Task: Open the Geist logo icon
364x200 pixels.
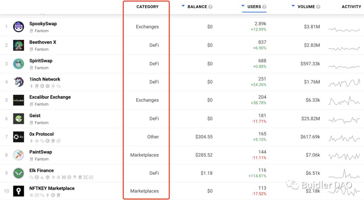Action: coord(19,119)
